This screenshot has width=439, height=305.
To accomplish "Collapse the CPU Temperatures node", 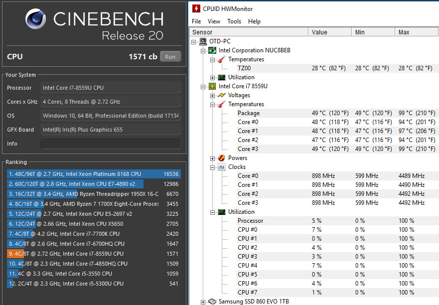I will click(212, 105).
